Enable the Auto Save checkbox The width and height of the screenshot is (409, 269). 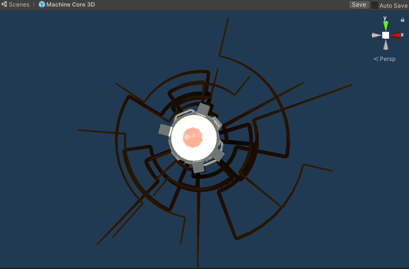(x=375, y=5)
